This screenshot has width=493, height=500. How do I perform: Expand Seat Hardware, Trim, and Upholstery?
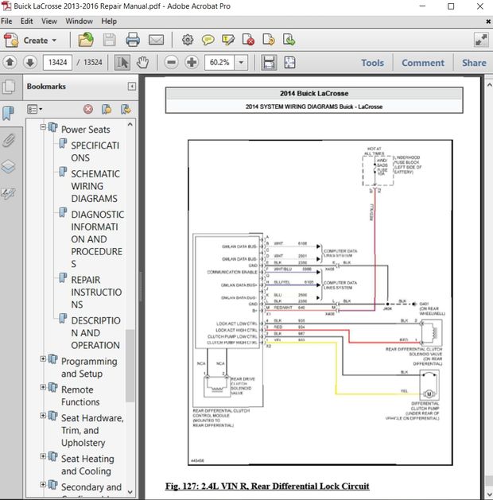43,415
